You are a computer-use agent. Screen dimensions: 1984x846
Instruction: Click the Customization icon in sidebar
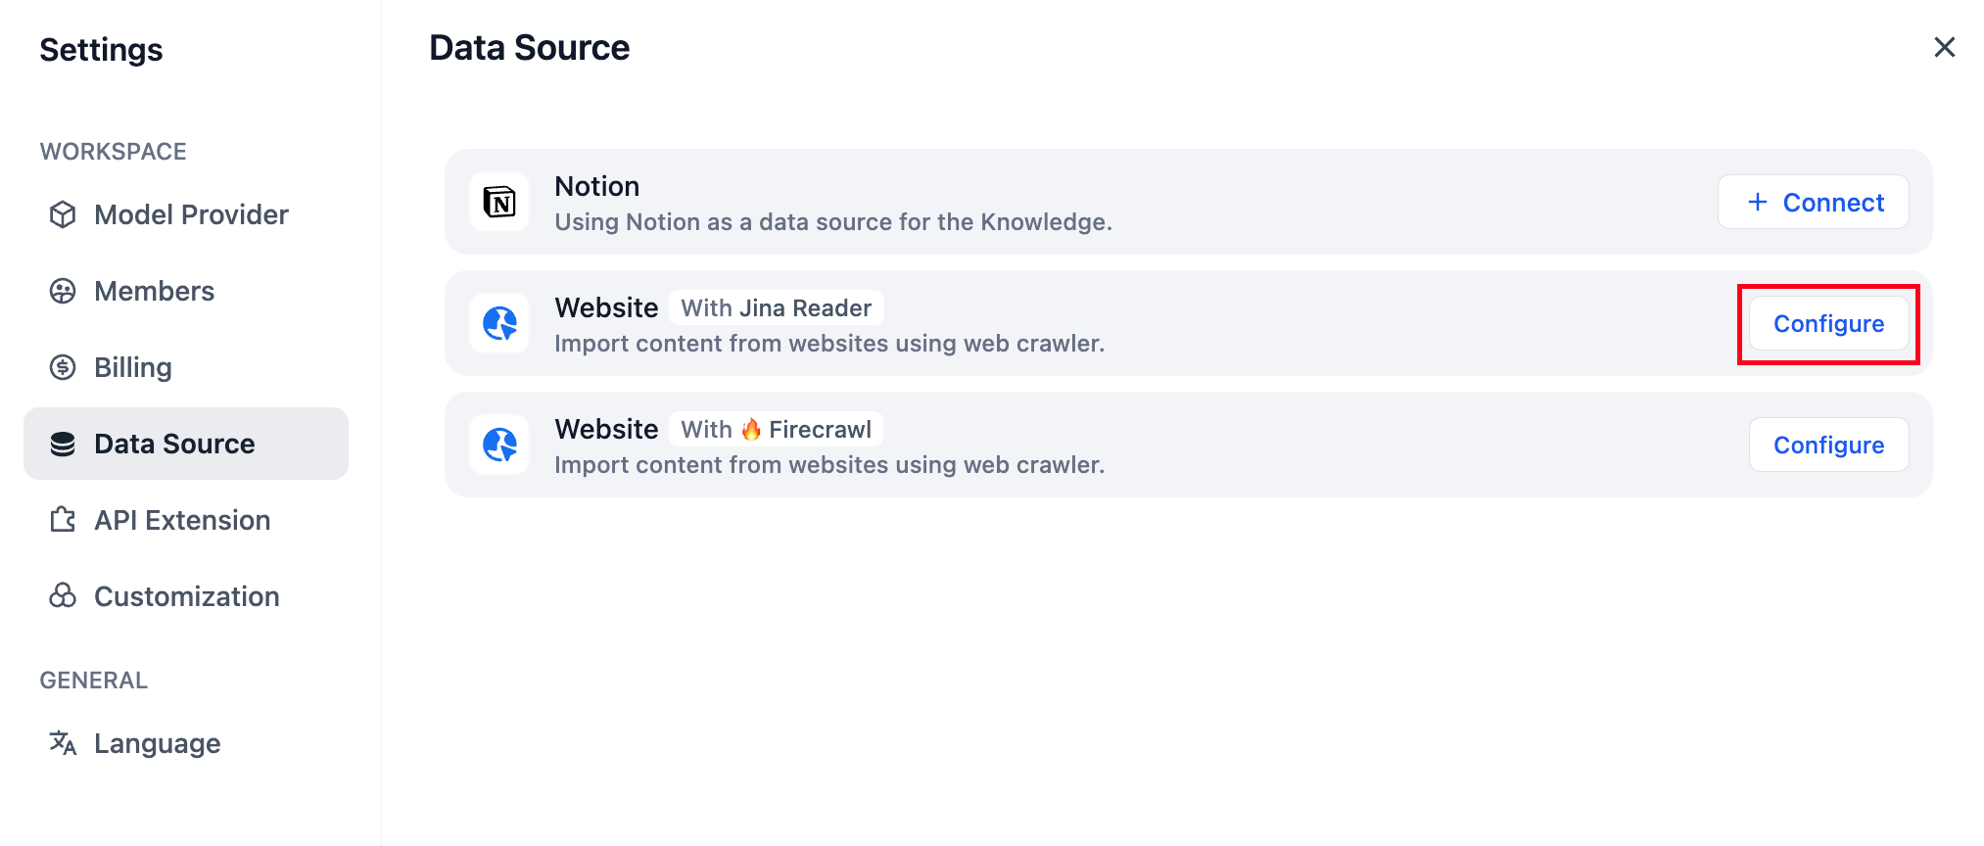(x=63, y=596)
